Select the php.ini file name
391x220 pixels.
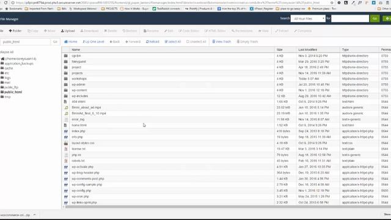[x=76, y=155]
